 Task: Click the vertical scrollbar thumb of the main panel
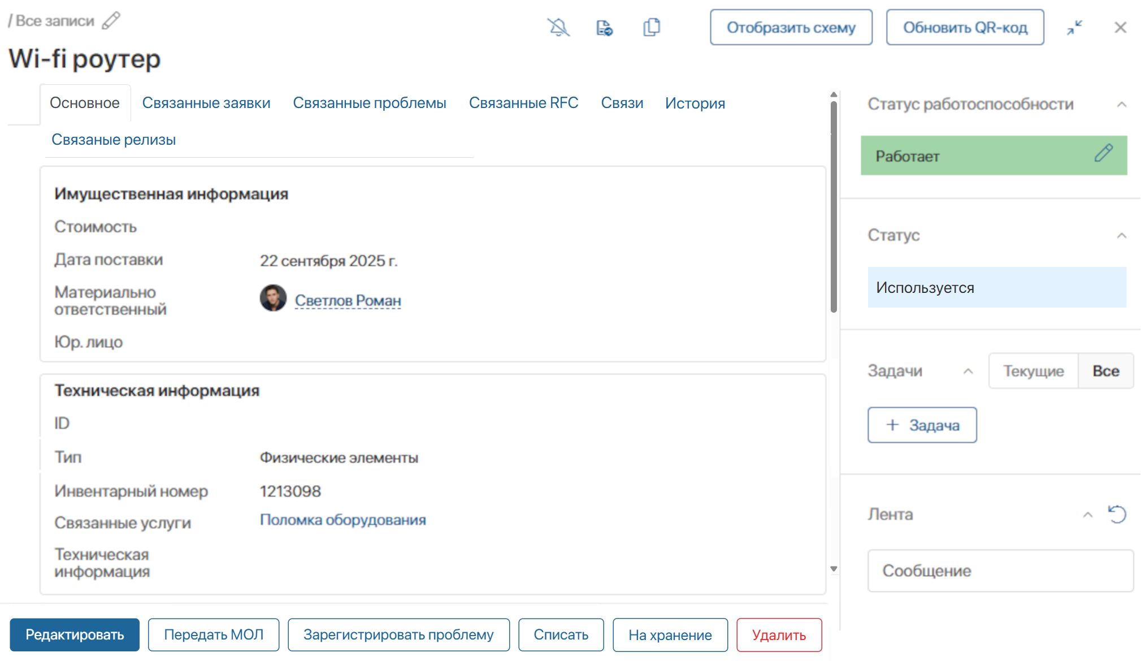tap(834, 206)
